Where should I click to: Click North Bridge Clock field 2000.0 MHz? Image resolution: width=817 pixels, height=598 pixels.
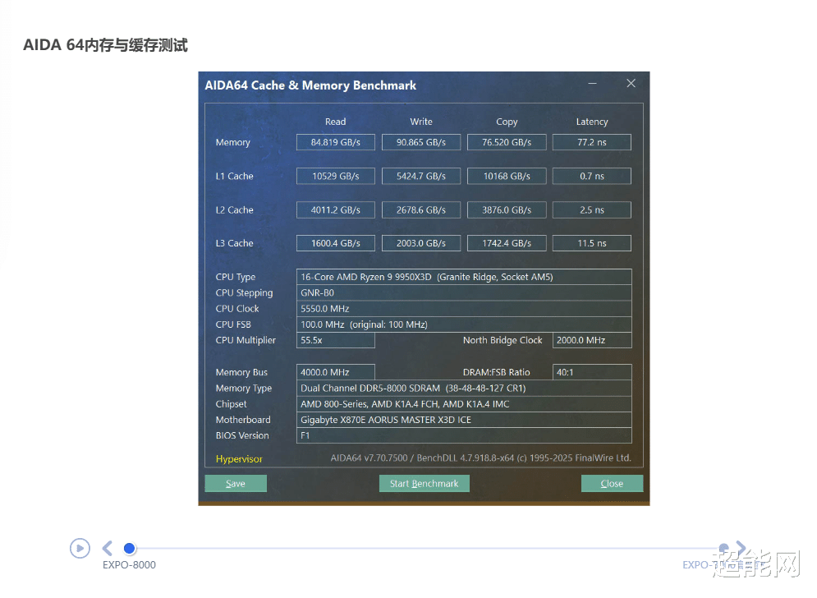(x=592, y=340)
